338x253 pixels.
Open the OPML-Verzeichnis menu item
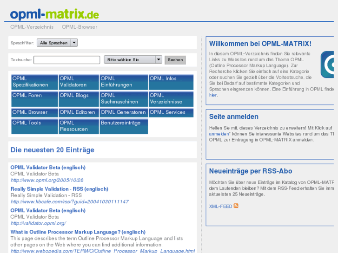[32, 27]
